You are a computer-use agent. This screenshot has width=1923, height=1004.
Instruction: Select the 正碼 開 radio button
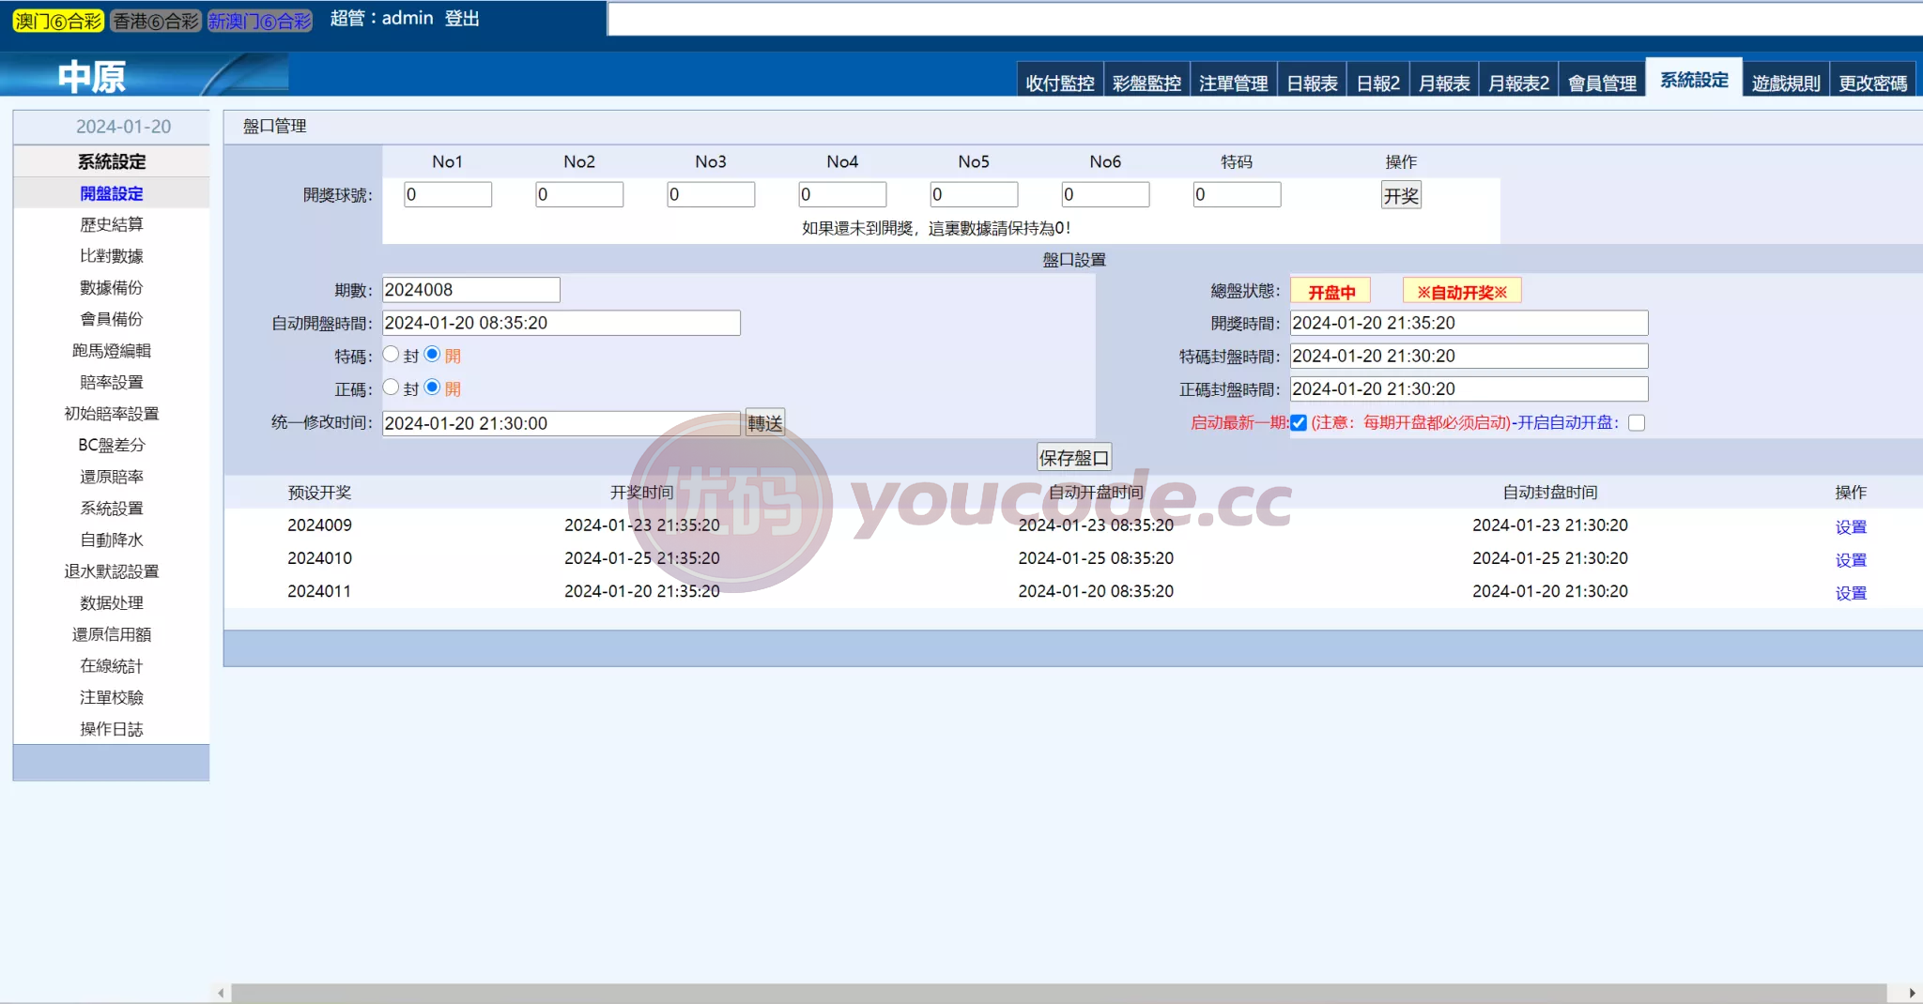click(432, 388)
